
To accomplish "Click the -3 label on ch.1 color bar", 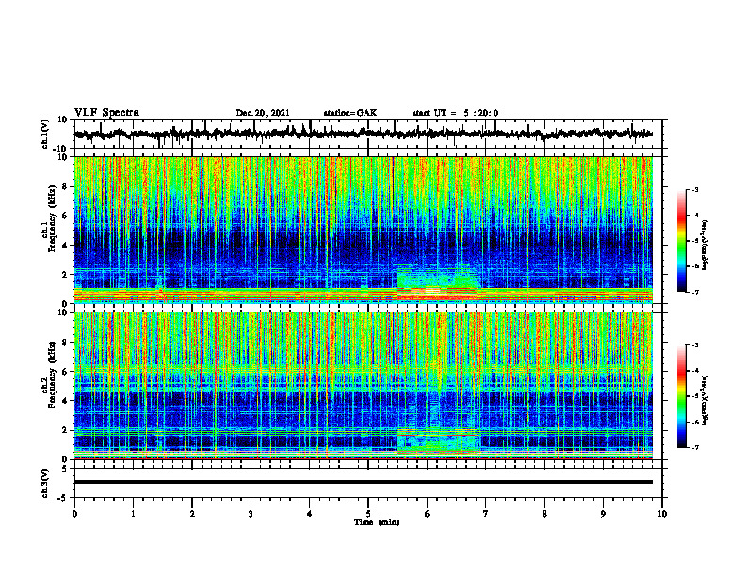I will (x=694, y=189).
